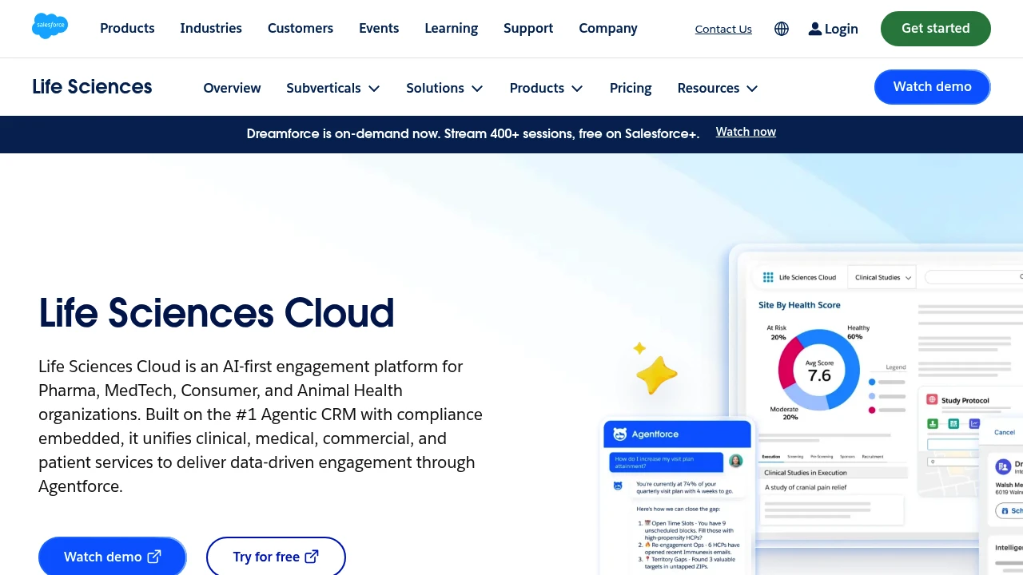The width and height of the screenshot is (1023, 575).
Task: Open the Learning menu
Action: [x=452, y=28]
